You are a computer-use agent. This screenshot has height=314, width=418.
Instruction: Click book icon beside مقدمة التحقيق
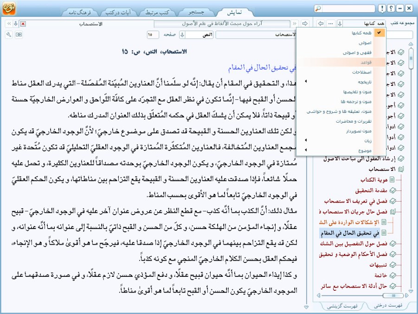[x=392, y=190]
